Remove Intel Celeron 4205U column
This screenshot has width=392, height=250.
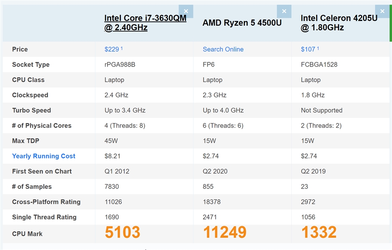[382, 11]
